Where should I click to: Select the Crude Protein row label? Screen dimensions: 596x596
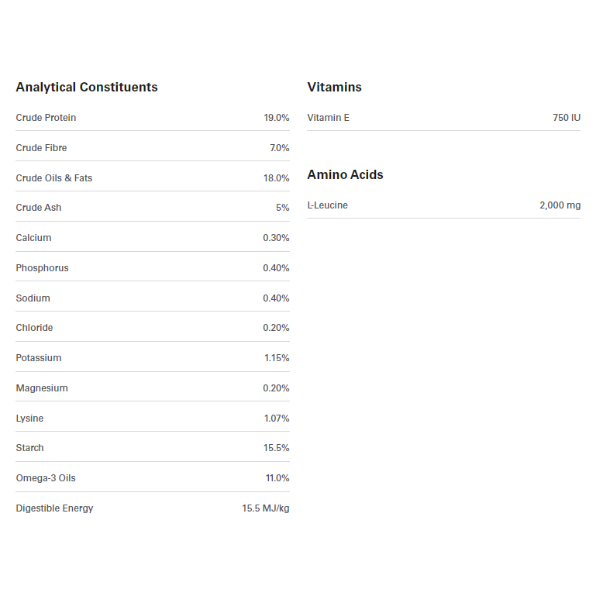point(46,118)
